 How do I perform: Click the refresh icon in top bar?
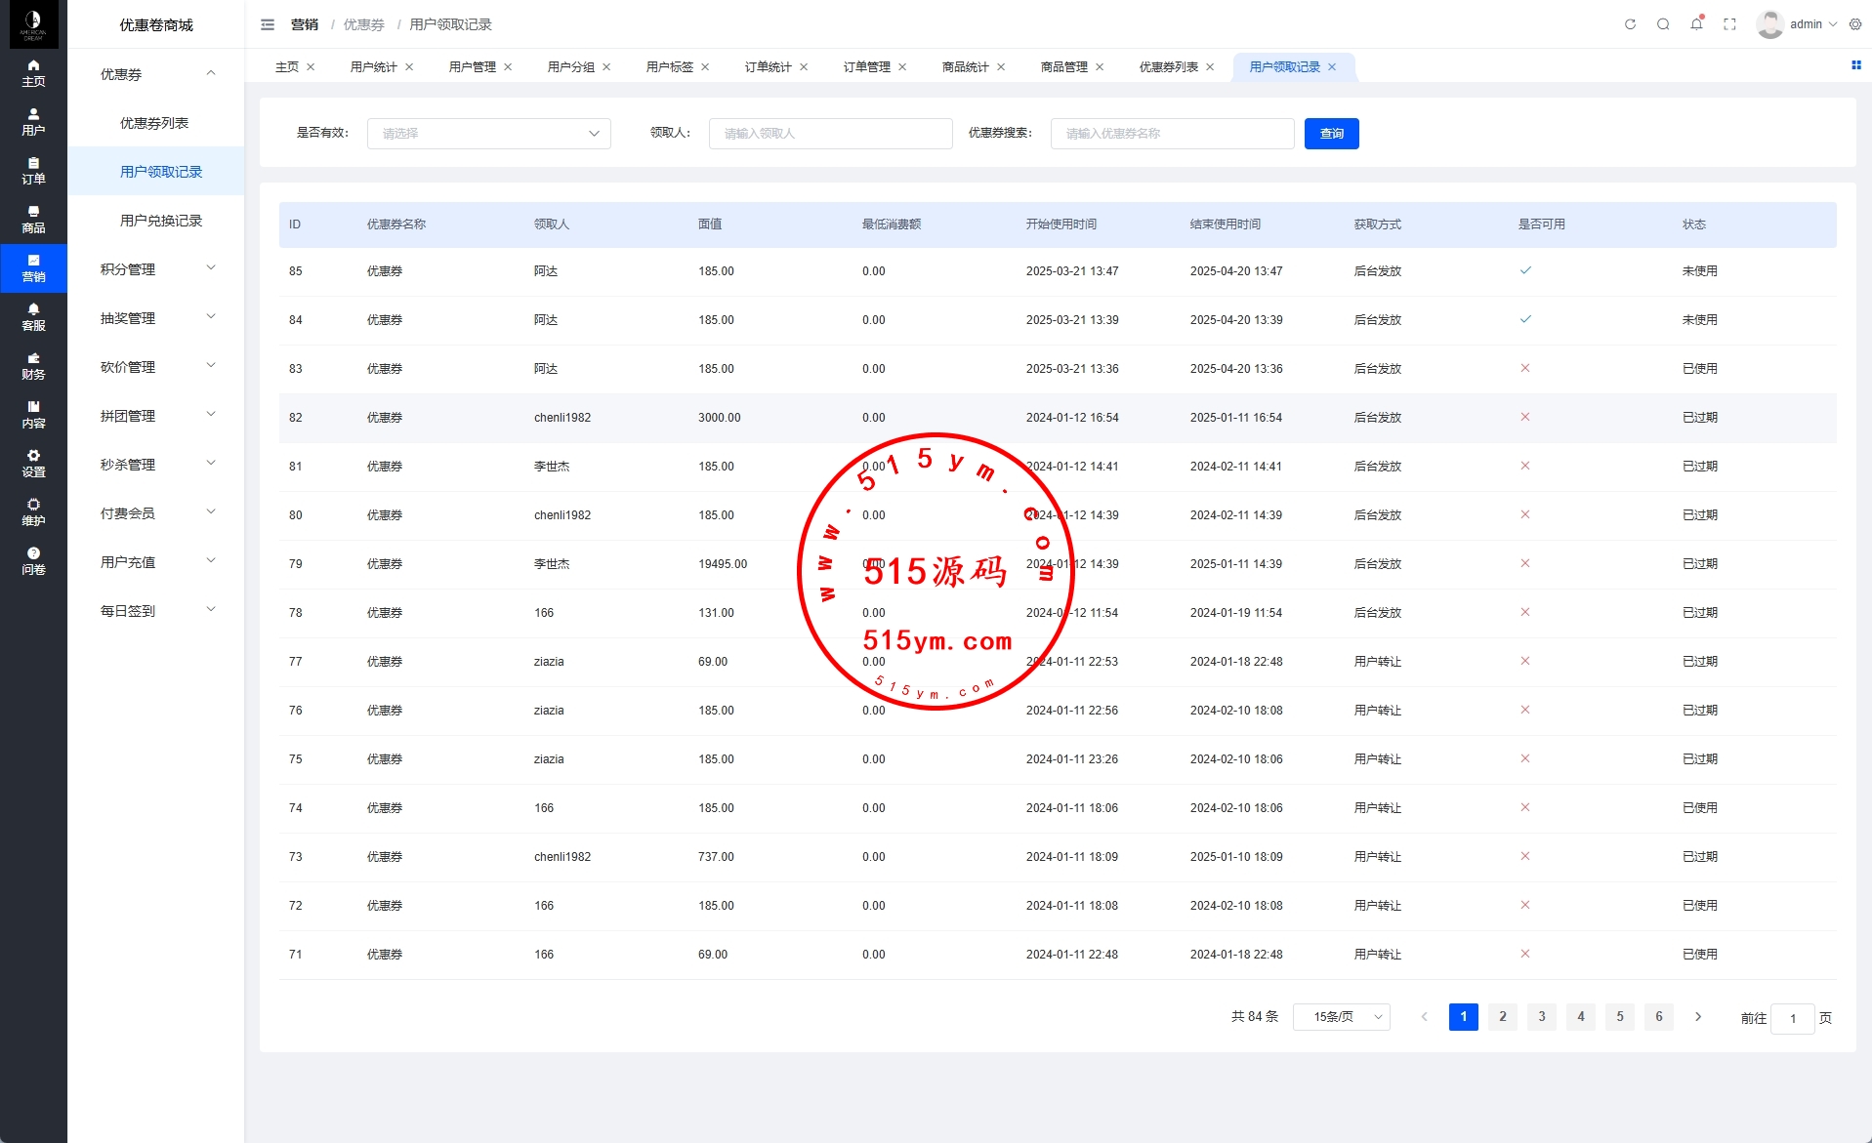click(1630, 24)
